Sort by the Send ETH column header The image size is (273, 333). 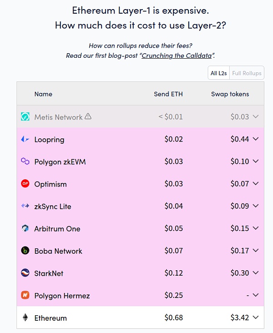point(168,94)
